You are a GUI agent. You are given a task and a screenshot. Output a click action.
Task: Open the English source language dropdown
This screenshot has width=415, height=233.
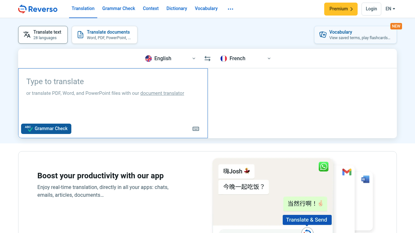tap(171, 59)
